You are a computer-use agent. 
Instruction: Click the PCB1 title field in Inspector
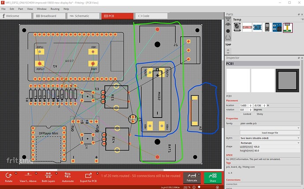[263, 64]
